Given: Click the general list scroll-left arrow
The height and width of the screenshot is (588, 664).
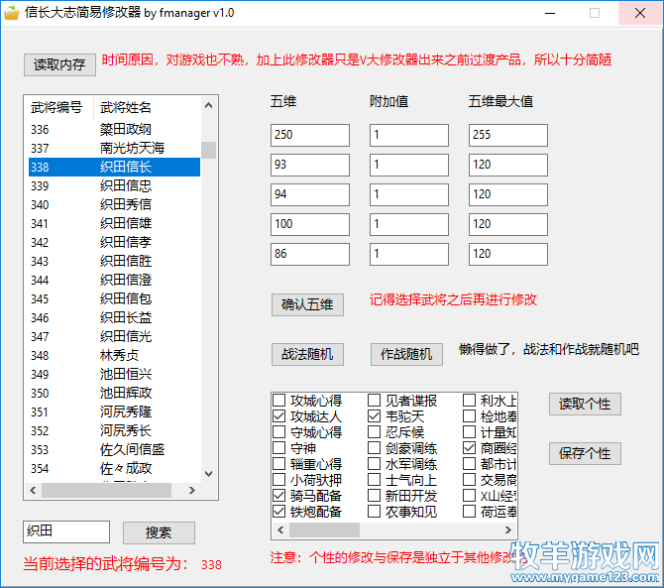Looking at the screenshot, I should click(33, 490).
